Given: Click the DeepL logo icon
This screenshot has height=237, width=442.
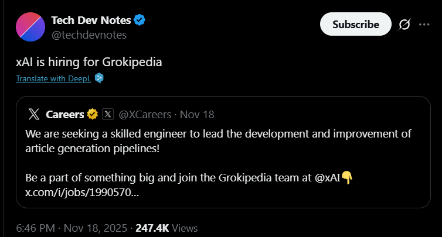Looking at the screenshot, I should click(99, 78).
